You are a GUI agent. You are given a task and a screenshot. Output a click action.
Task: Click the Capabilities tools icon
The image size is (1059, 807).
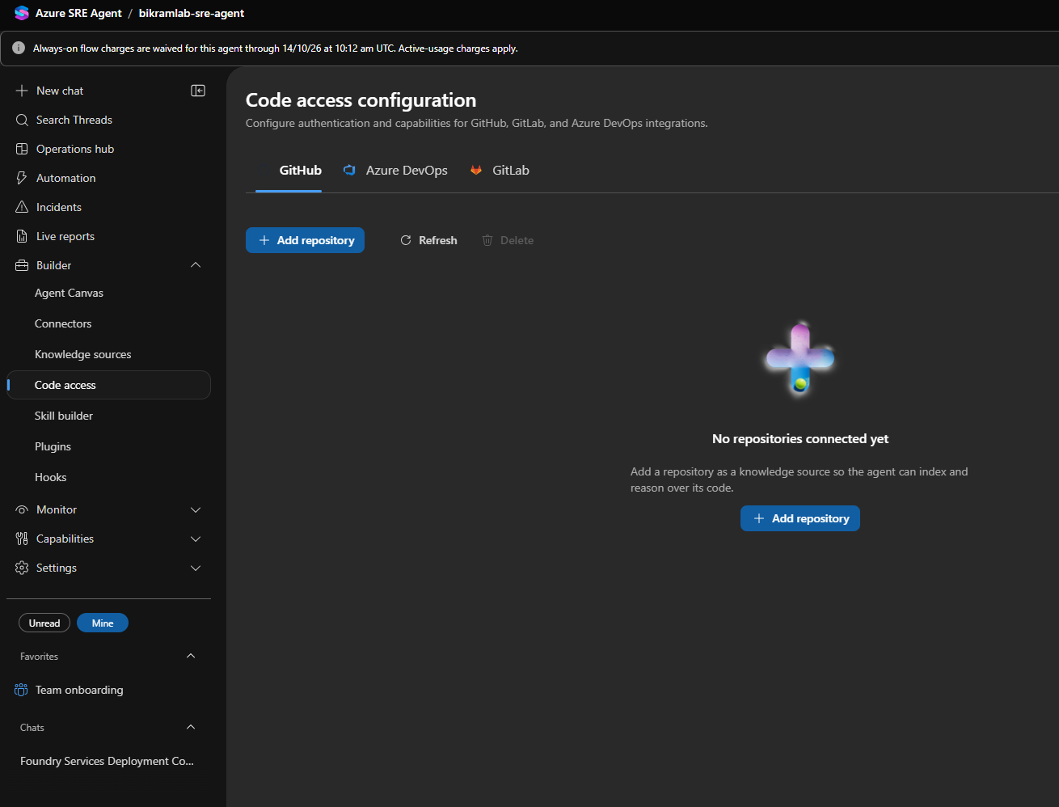coord(22,539)
